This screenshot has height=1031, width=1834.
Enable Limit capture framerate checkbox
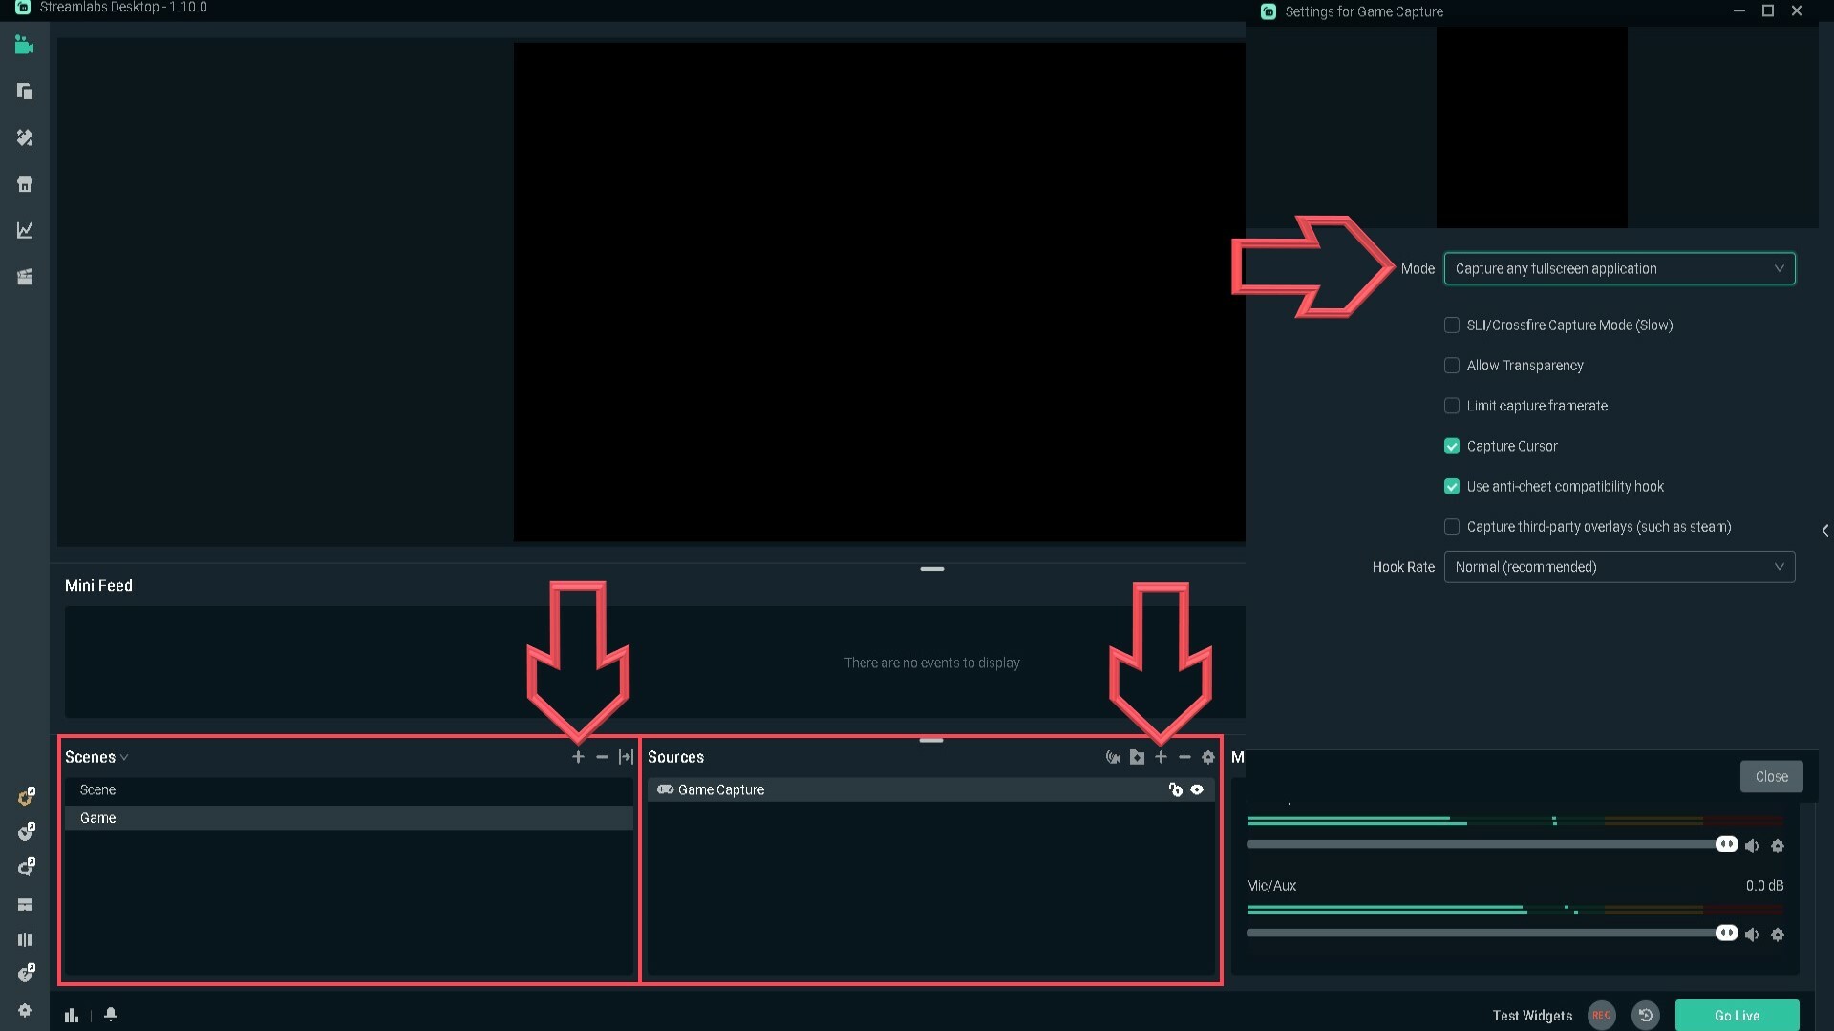pyautogui.click(x=1452, y=406)
